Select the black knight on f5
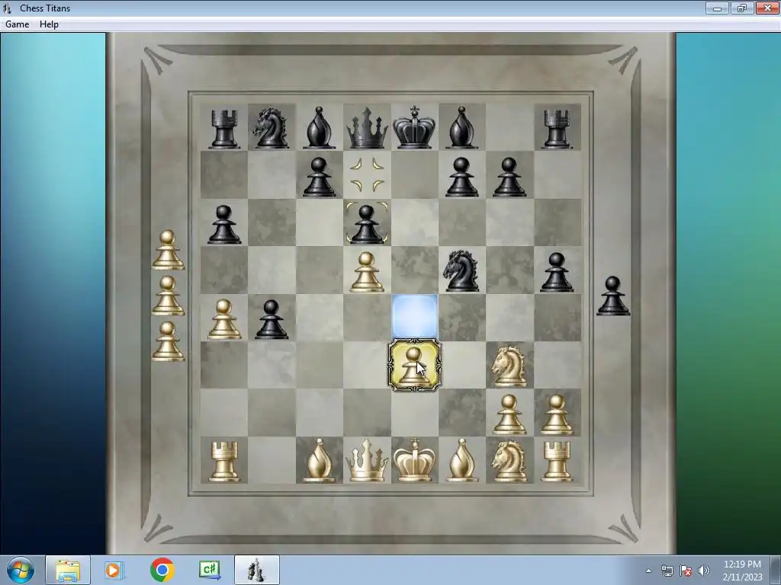The image size is (781, 585). pos(461,270)
